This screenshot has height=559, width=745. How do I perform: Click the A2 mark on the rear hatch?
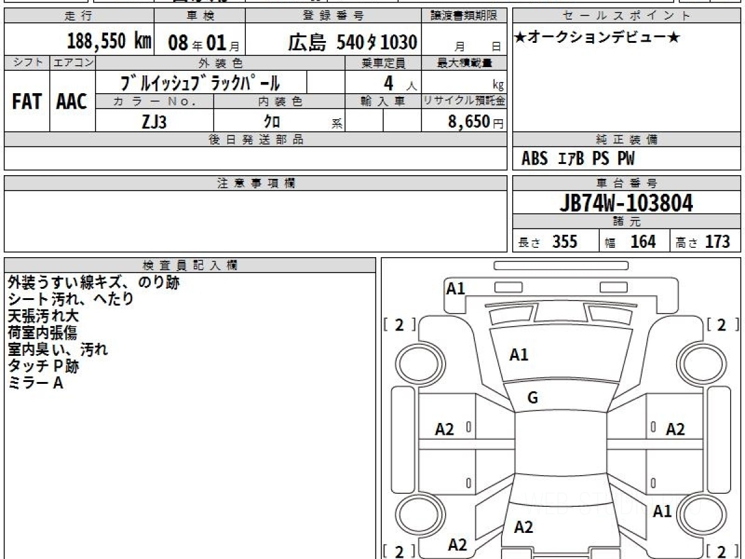(x=523, y=527)
